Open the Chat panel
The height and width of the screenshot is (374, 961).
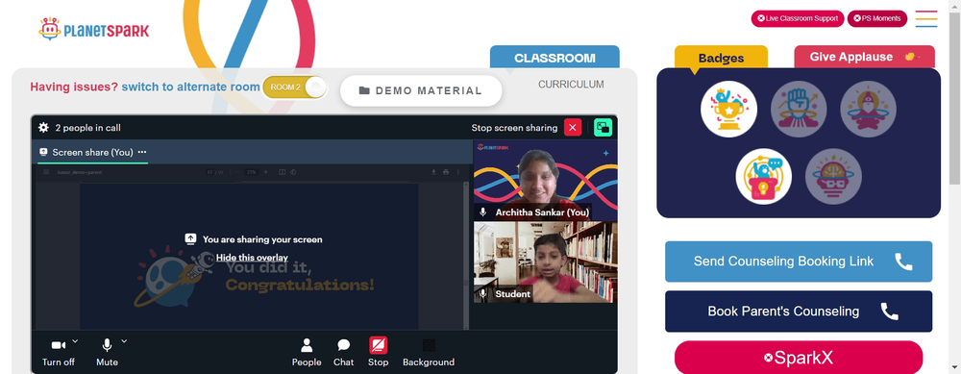343,353
